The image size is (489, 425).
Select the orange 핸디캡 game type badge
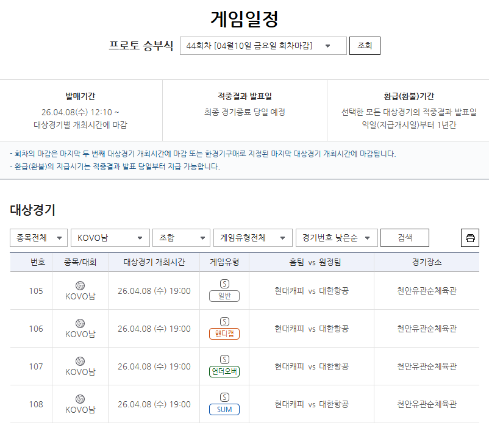(224, 334)
